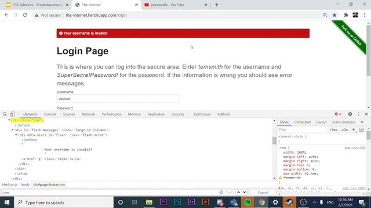Open the Application tab
371x208 pixels.
(156, 114)
